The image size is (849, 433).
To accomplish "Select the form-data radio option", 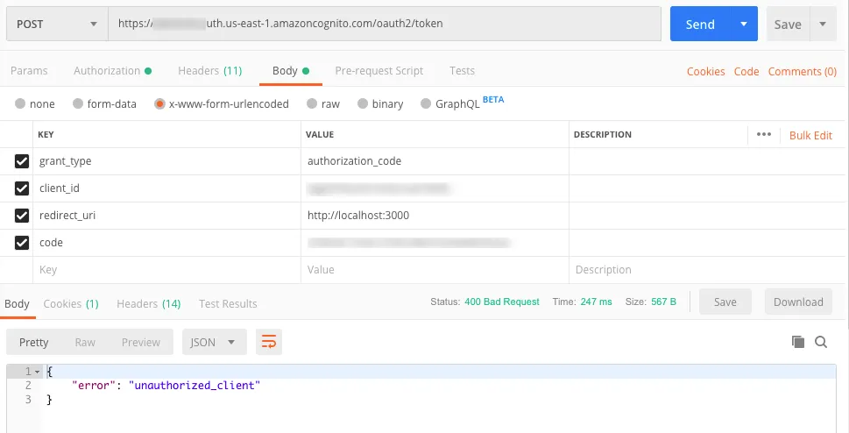I will tap(78, 103).
